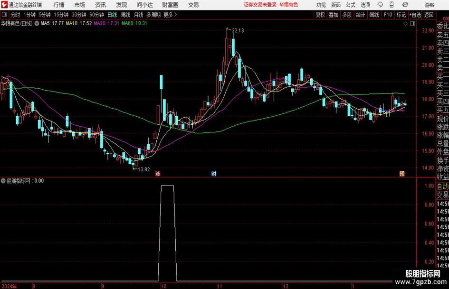Switch to 60分钟 chart period
Viewport: 449px width, 289px height.
click(96, 15)
